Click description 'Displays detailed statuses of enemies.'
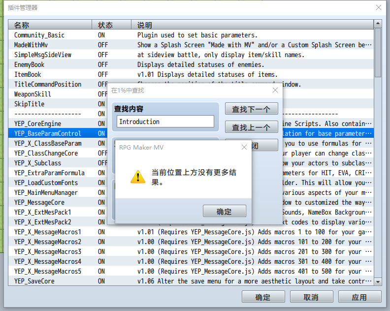 click(200, 64)
